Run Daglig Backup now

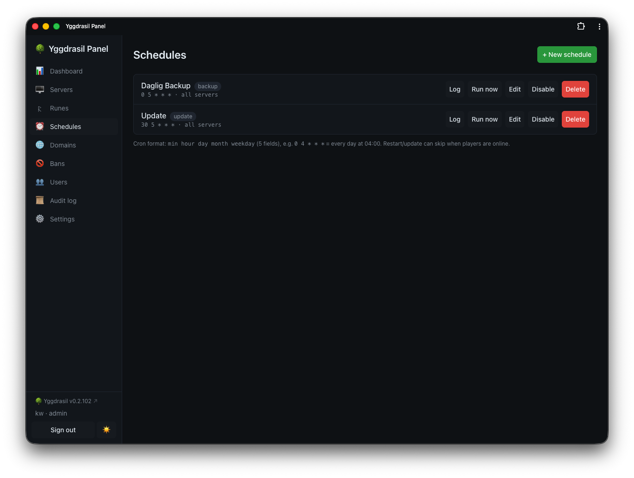[485, 89]
